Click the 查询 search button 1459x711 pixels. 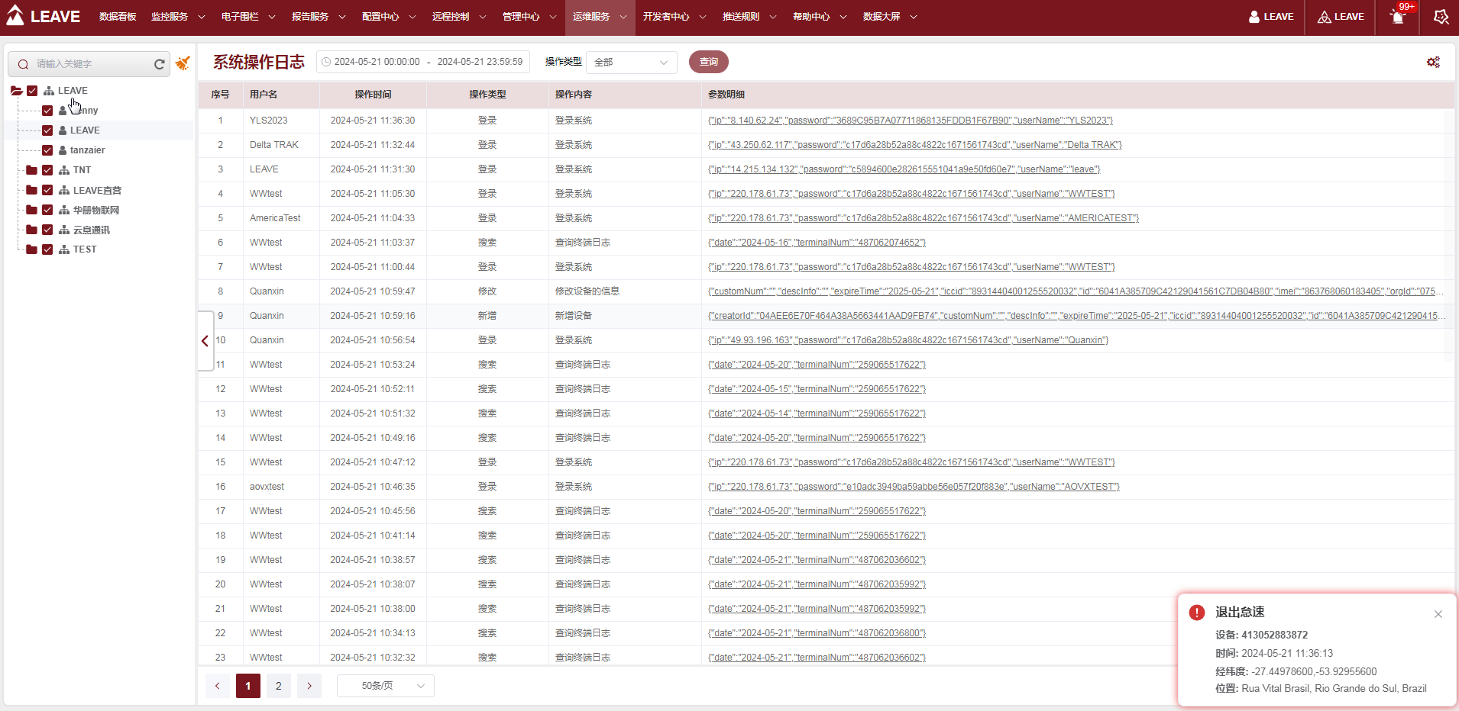click(708, 62)
